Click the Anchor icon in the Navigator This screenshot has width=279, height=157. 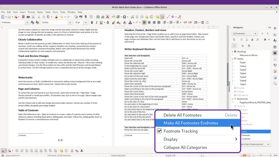[x=252, y=40]
